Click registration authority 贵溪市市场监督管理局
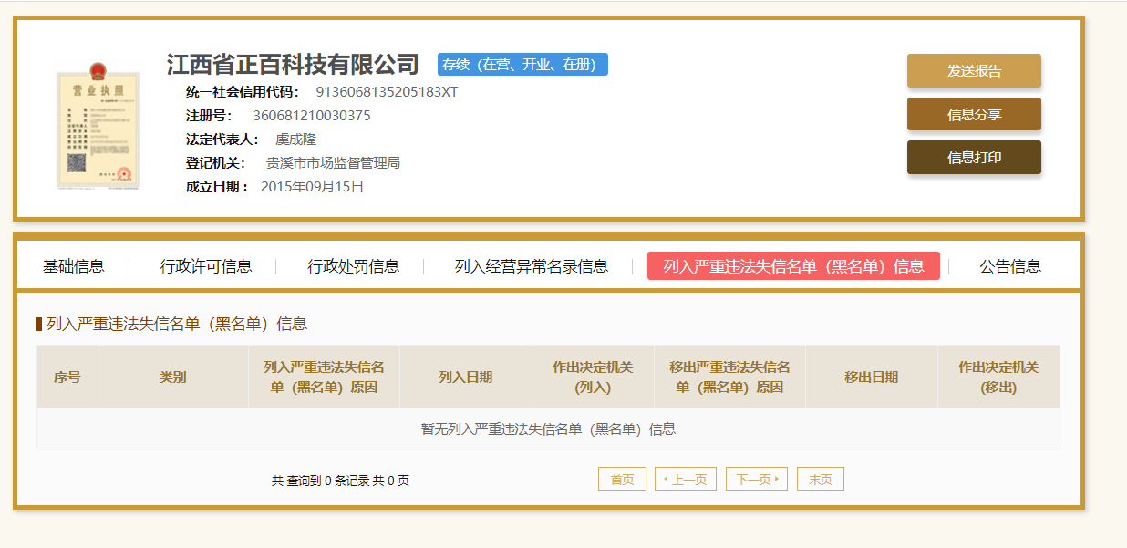The image size is (1127, 548). tap(333, 163)
